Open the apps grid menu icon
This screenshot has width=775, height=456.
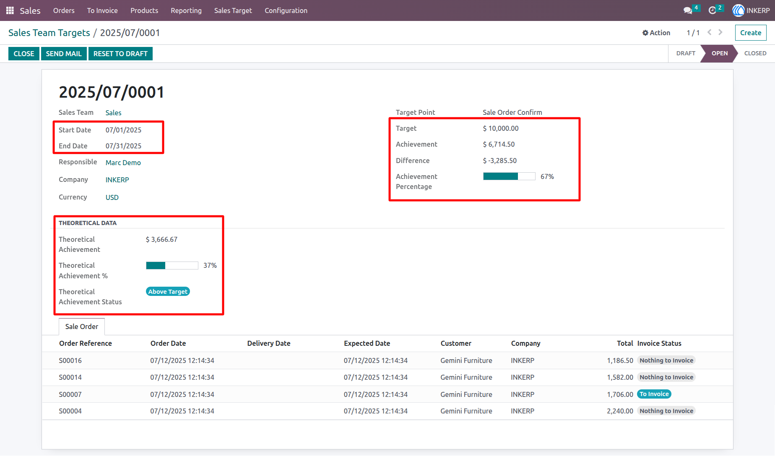[10, 10]
